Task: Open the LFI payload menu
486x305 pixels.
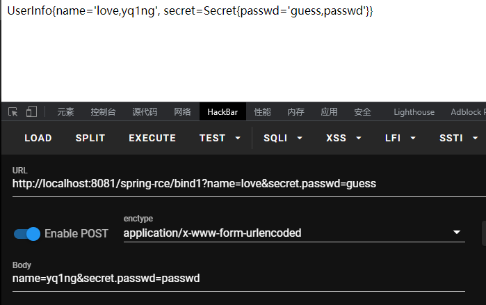Action: 400,138
